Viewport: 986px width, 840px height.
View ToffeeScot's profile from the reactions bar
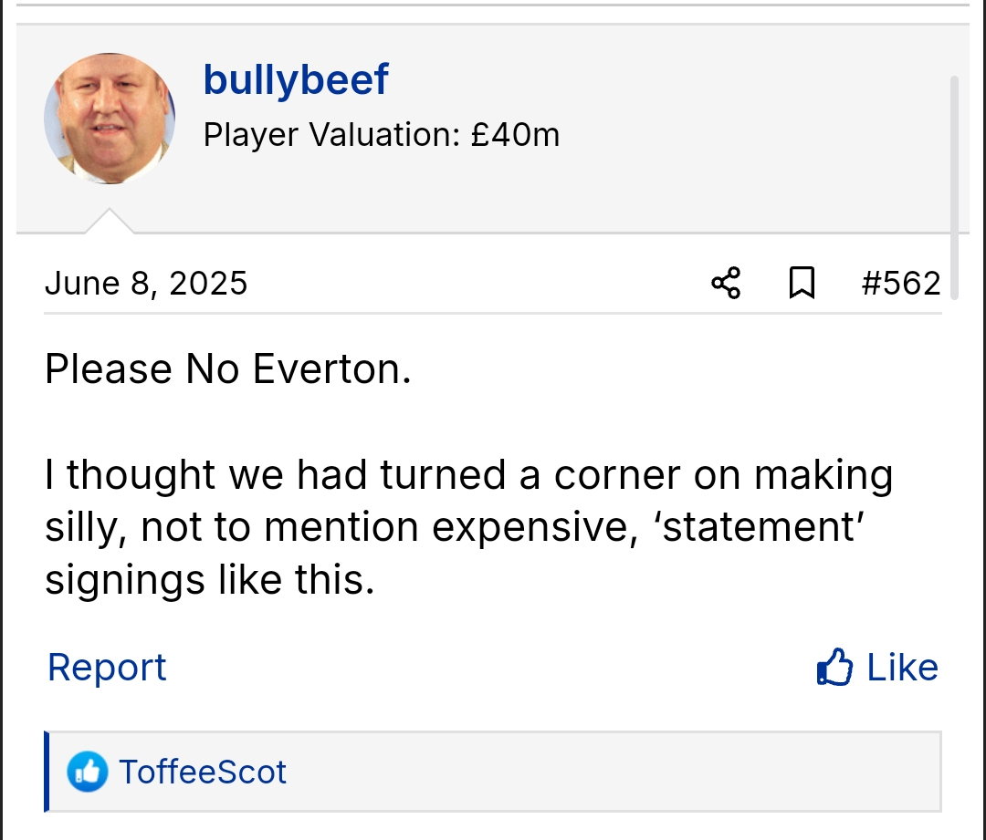[x=203, y=773]
